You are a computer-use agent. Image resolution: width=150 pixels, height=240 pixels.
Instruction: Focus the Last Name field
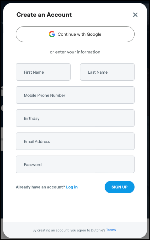coord(107,72)
